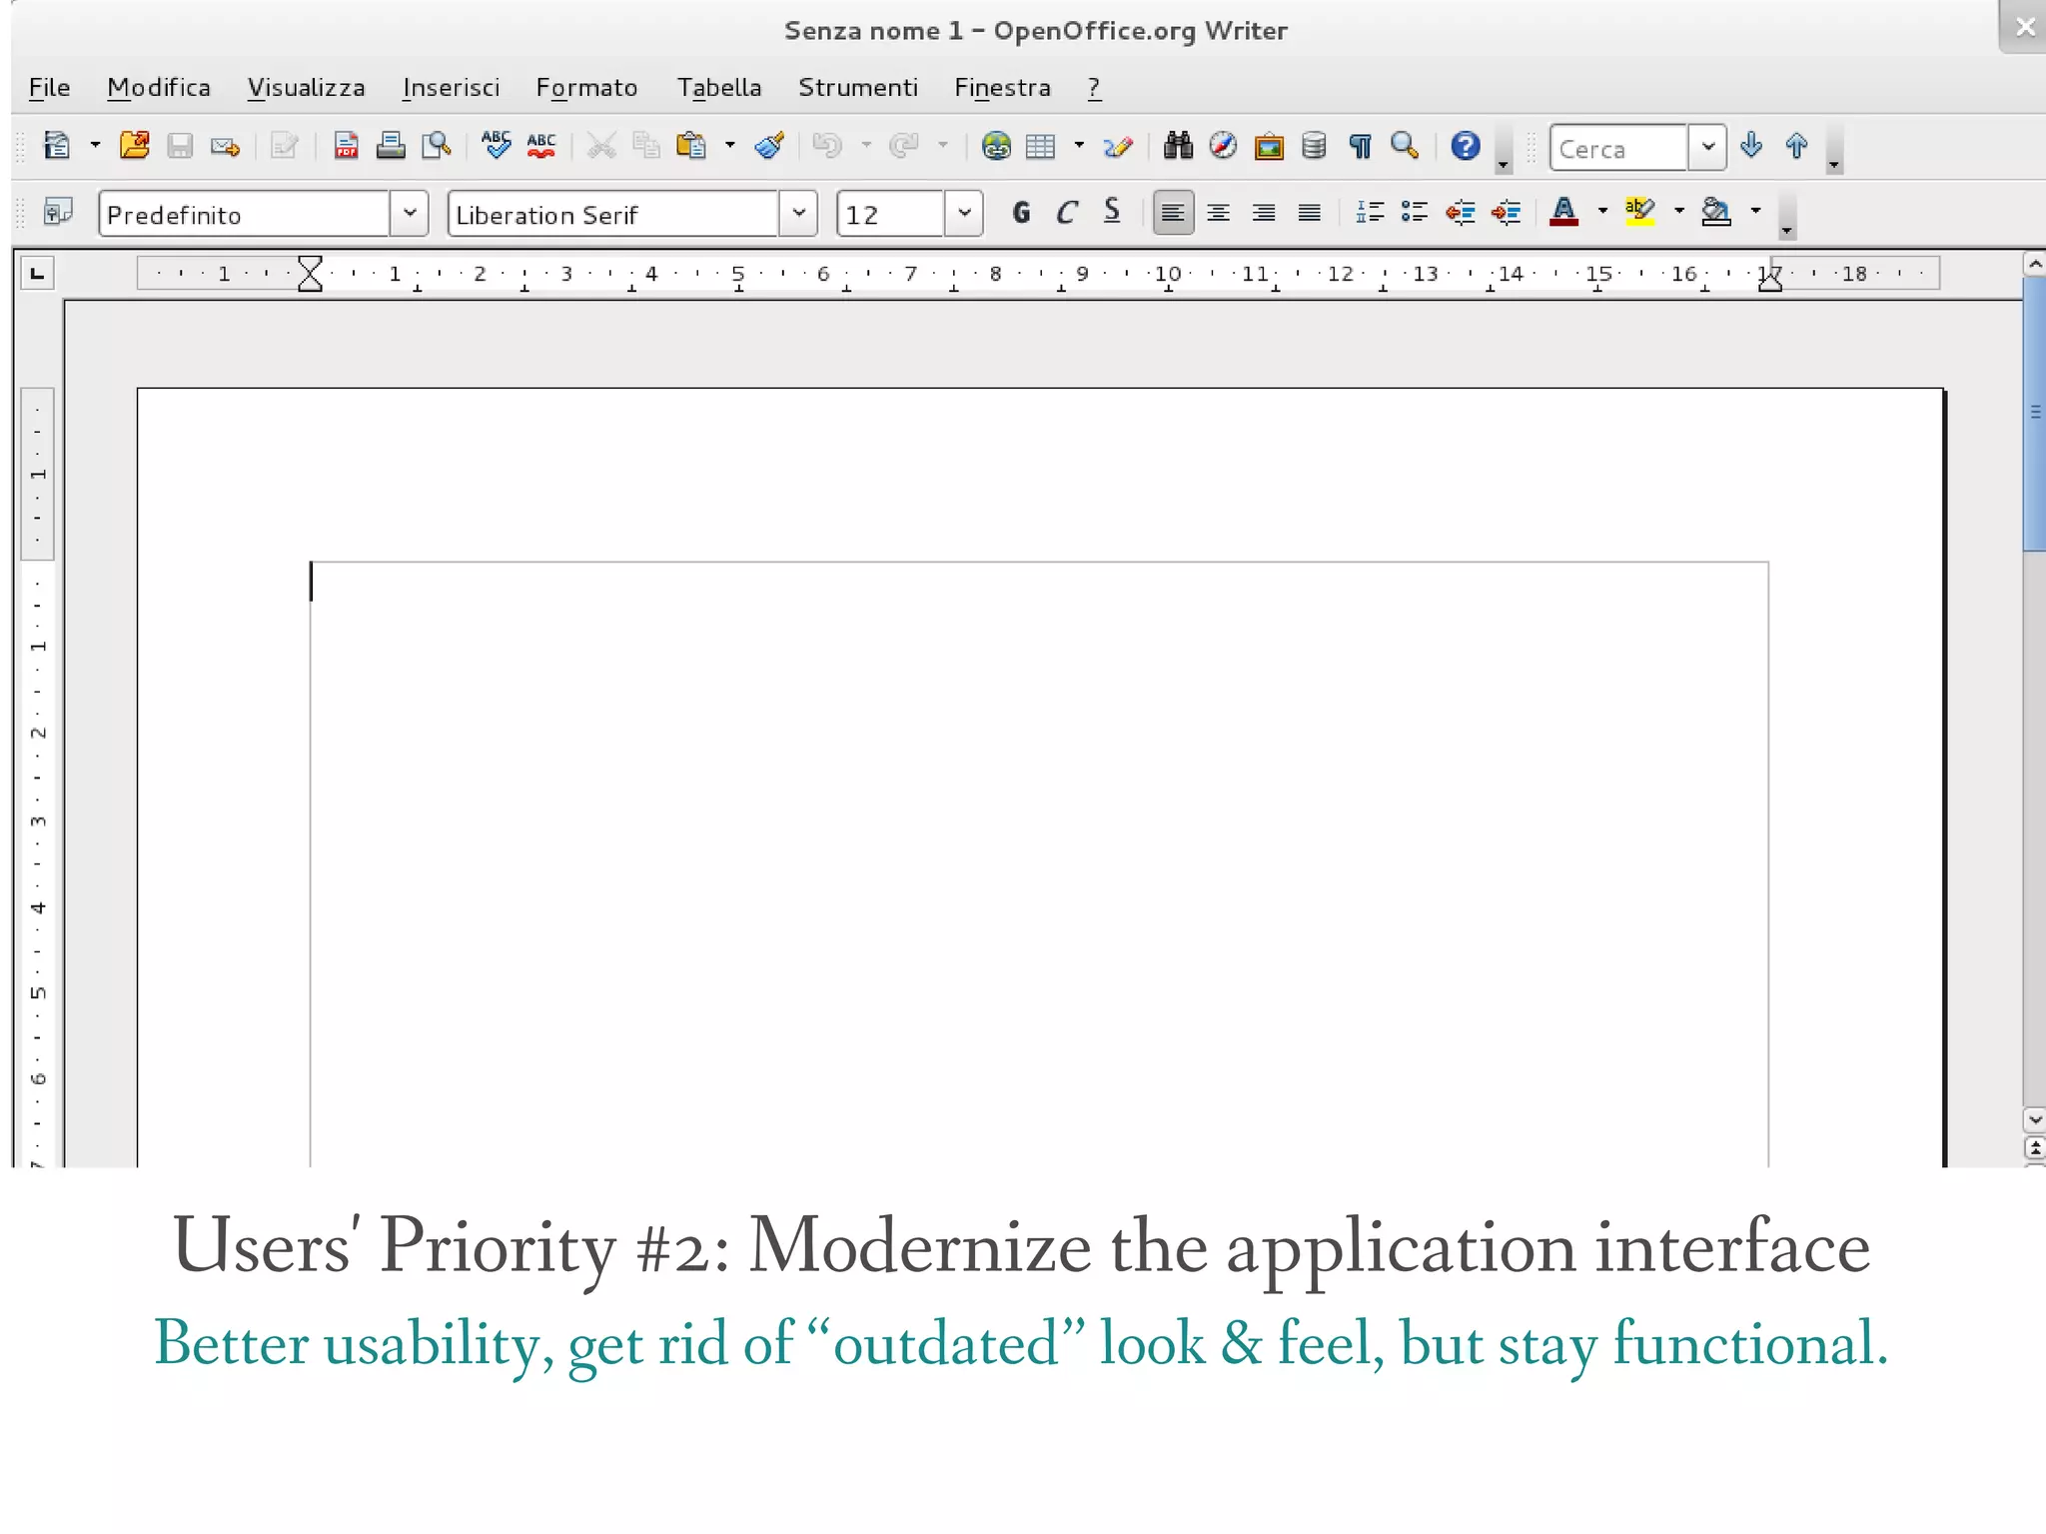This screenshot has height=1534, width=2046.
Task: Apply the red Font Color swatch
Action: coord(1564,212)
